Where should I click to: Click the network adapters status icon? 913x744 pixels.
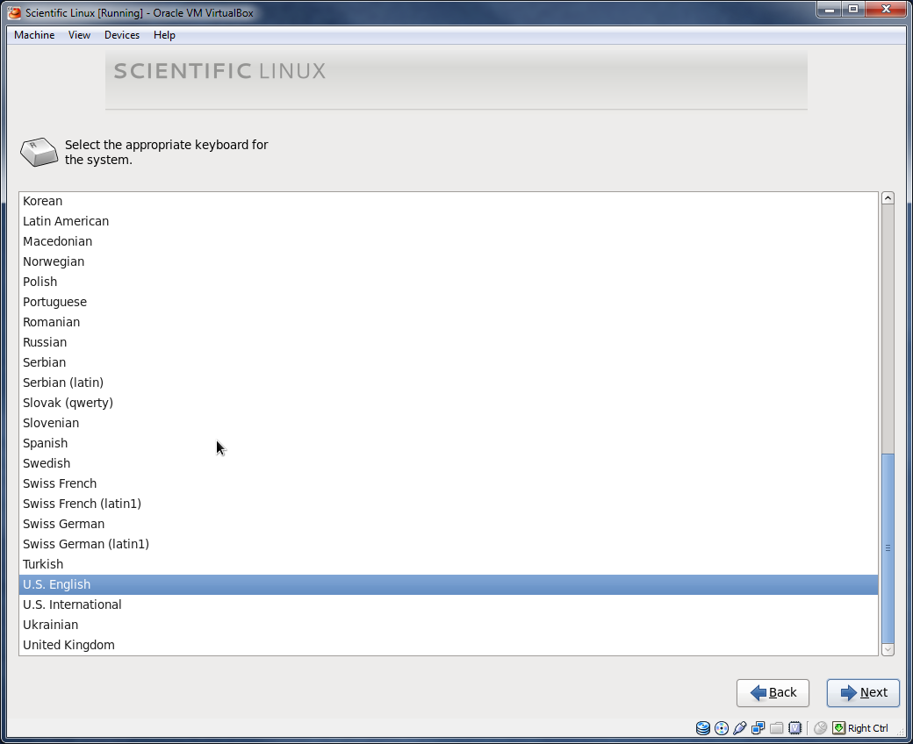tap(758, 727)
